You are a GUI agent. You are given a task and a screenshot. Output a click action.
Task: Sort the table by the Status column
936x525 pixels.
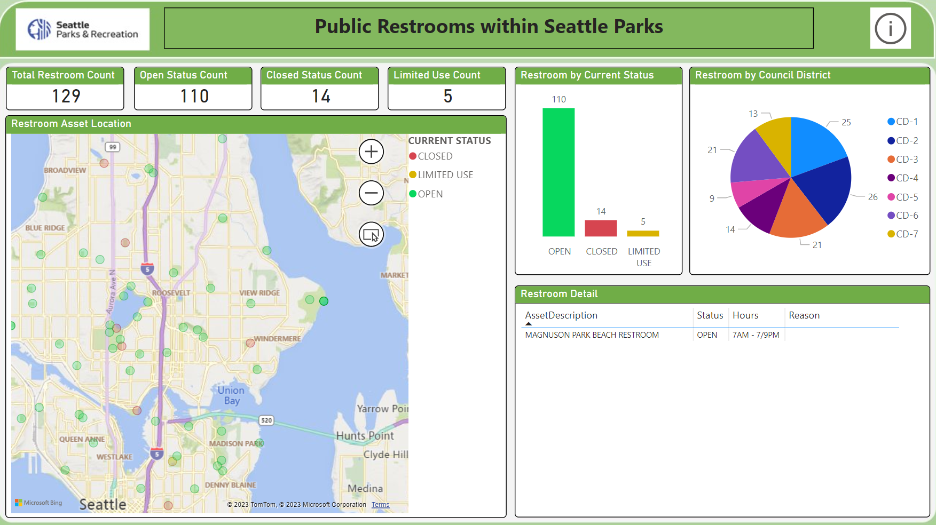710,315
